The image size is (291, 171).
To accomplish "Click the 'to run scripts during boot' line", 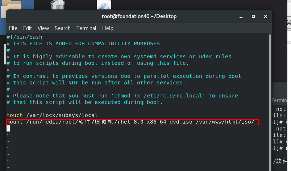I will (97, 63).
